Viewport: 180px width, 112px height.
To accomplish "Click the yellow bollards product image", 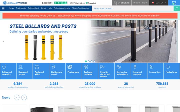I will pyautogui.click(x=43, y=47).
